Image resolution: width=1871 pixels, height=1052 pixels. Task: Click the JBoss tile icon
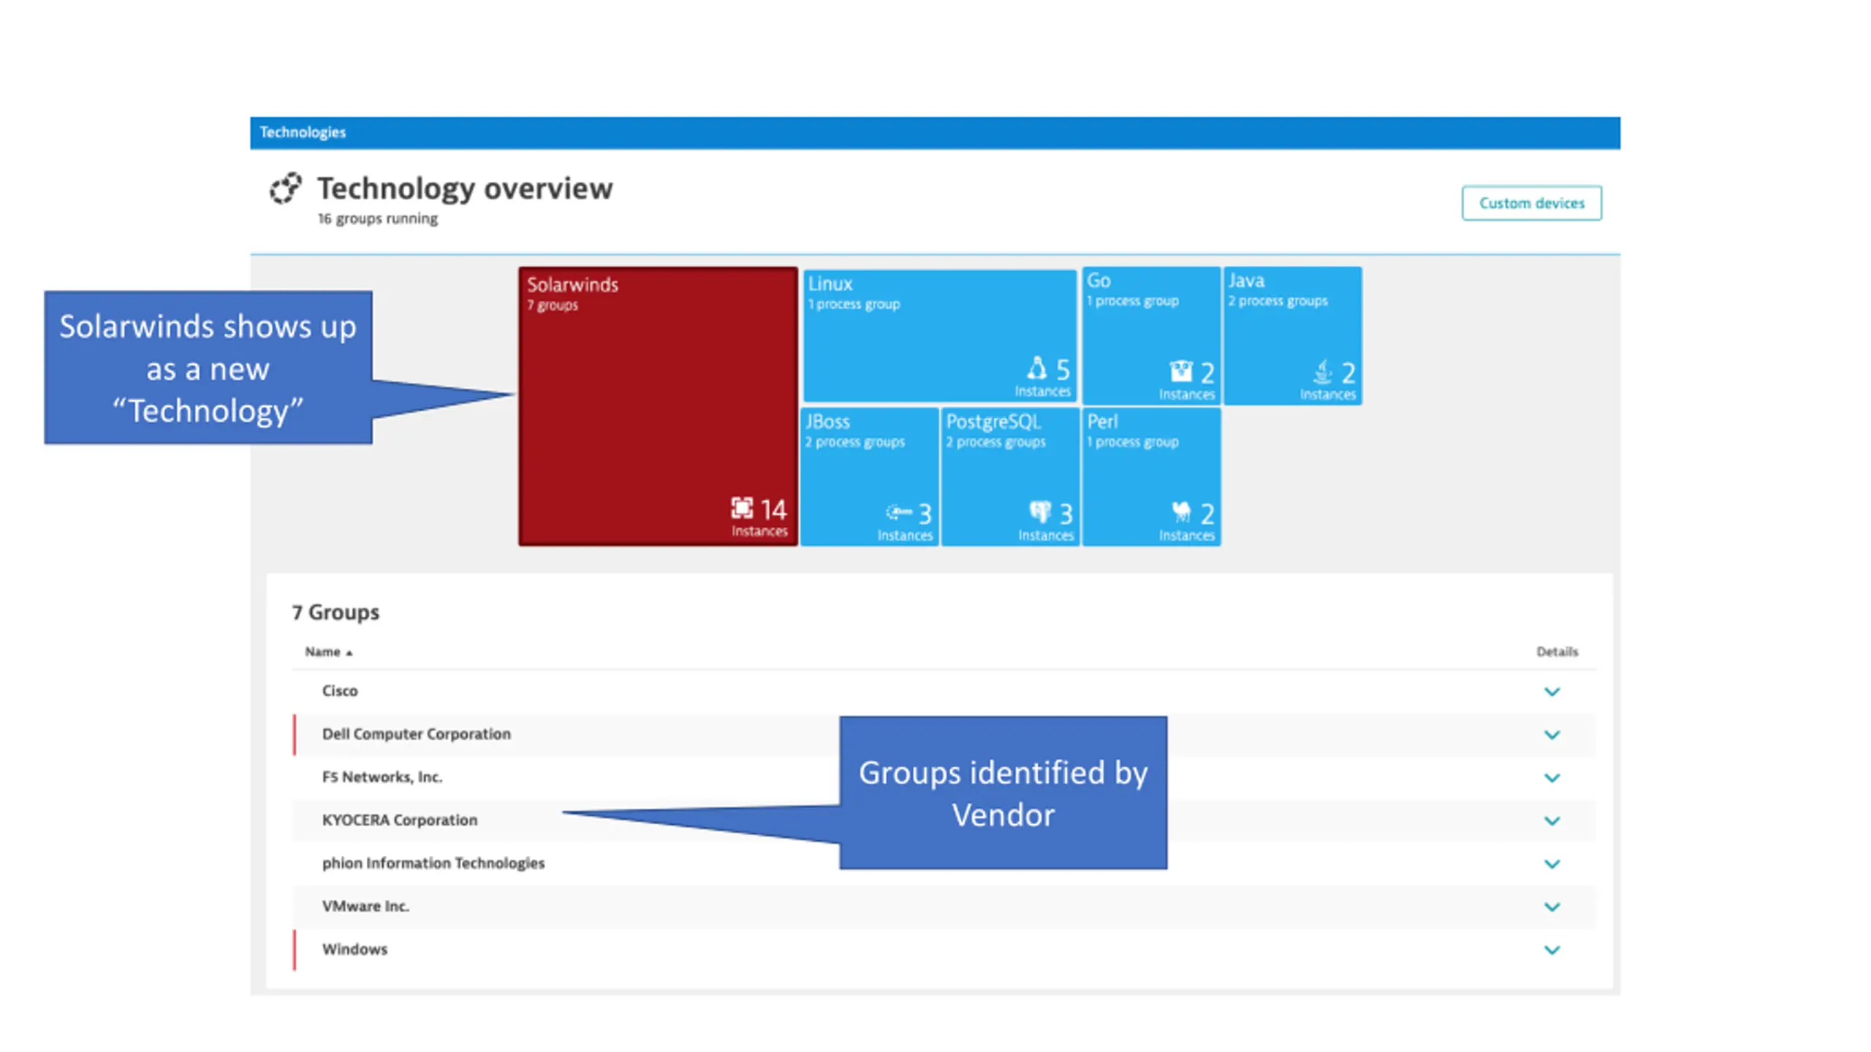898,512
